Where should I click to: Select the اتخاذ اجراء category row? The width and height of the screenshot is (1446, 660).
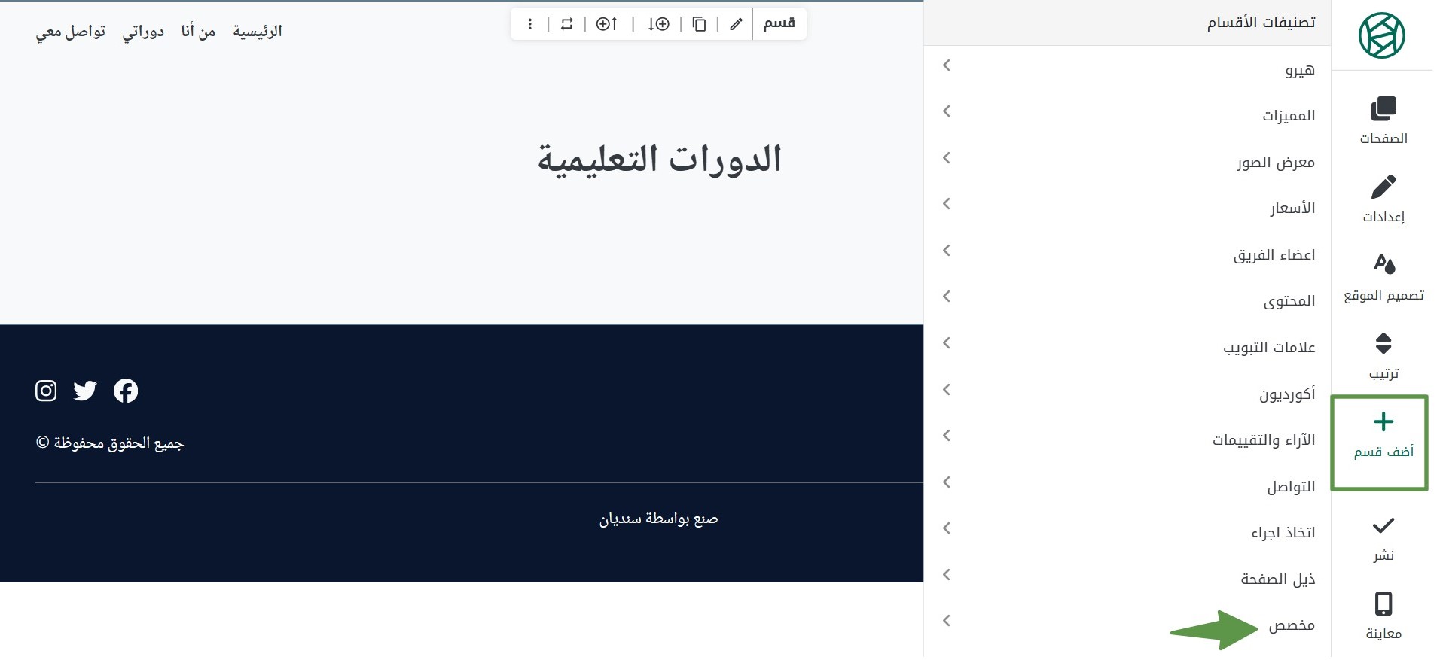tap(1127, 532)
